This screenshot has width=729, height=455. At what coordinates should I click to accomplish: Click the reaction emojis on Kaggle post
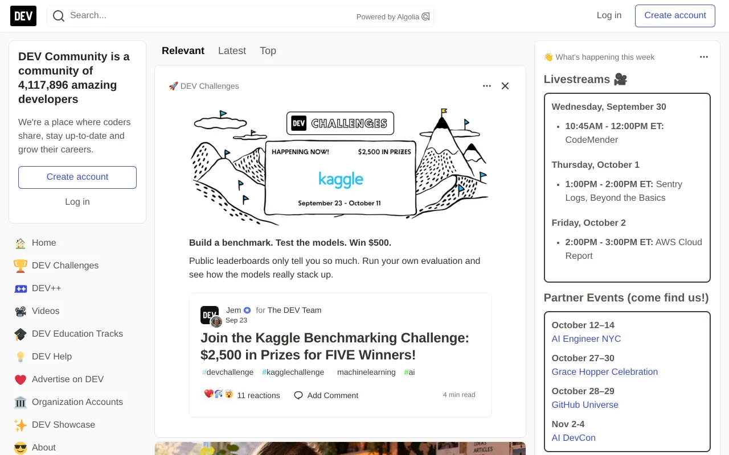point(219,395)
